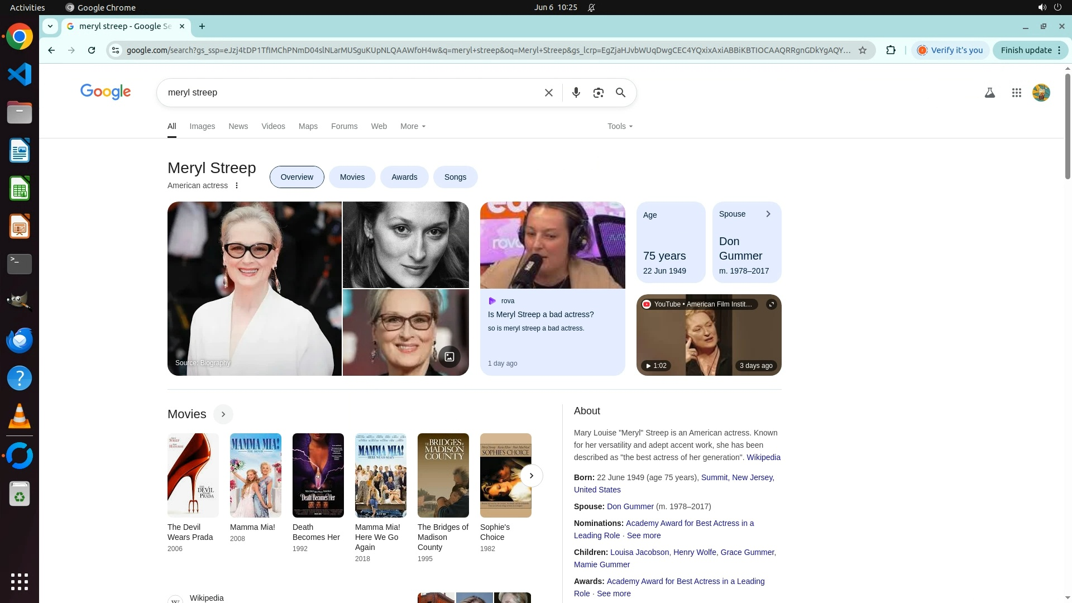Bookmark this page with star icon

862,50
